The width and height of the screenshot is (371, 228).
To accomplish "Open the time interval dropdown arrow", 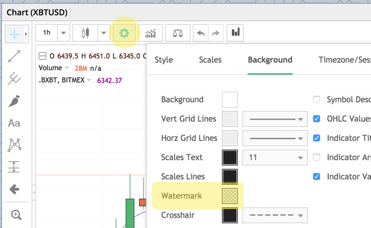I will (x=64, y=33).
